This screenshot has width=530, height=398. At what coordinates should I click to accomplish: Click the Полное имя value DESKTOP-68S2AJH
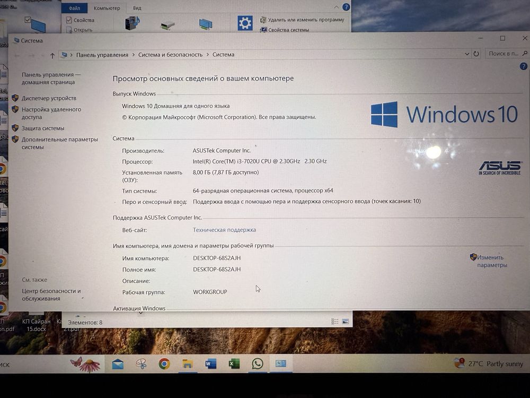pos(217,270)
